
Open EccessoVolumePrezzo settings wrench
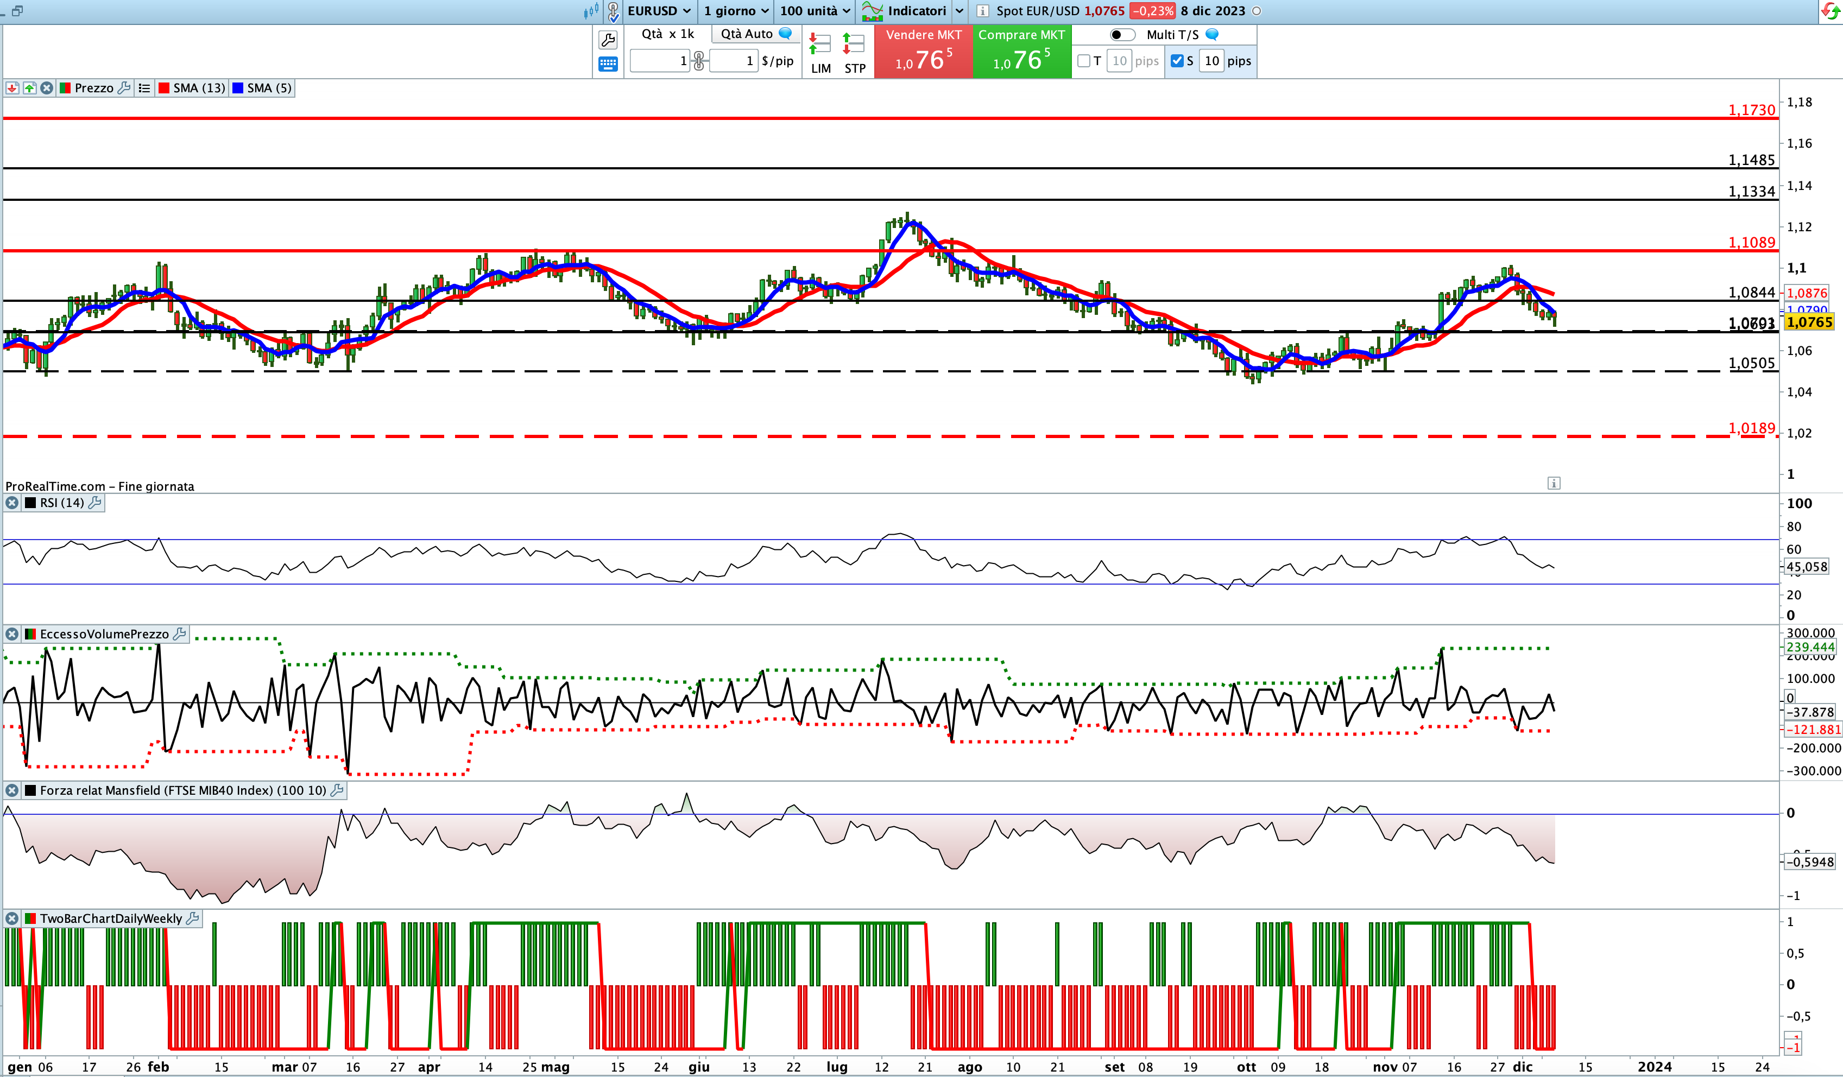pos(179,634)
